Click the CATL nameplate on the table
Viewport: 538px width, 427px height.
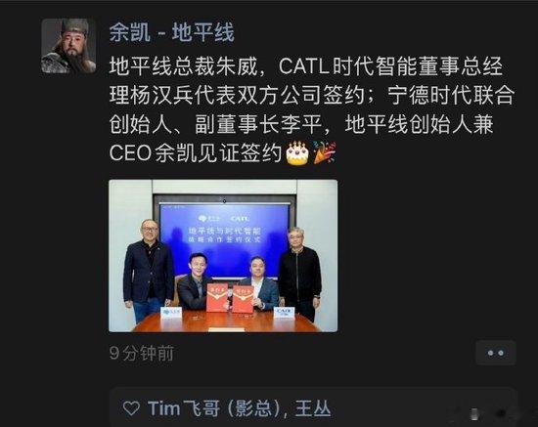click(284, 312)
